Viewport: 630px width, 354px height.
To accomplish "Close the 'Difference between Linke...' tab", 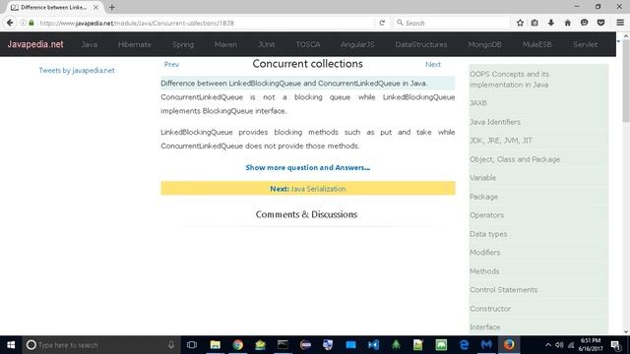I will [x=95, y=7].
